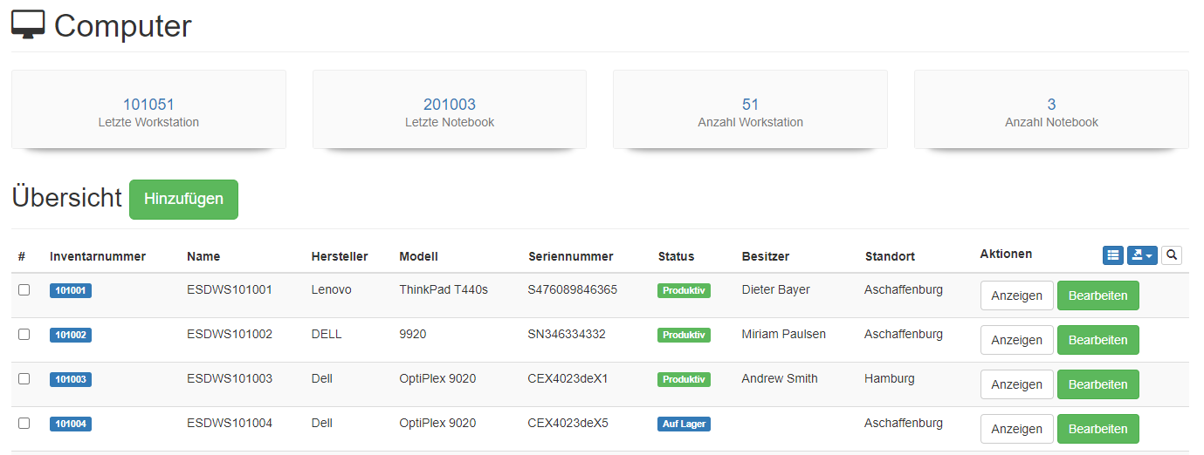Tick the checkbox for ESDWS101001
The height and width of the screenshot is (455, 1204).
tap(24, 290)
